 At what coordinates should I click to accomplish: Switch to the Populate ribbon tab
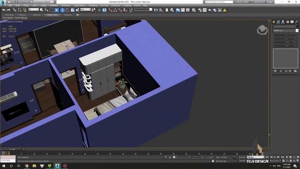(x=67, y=15)
